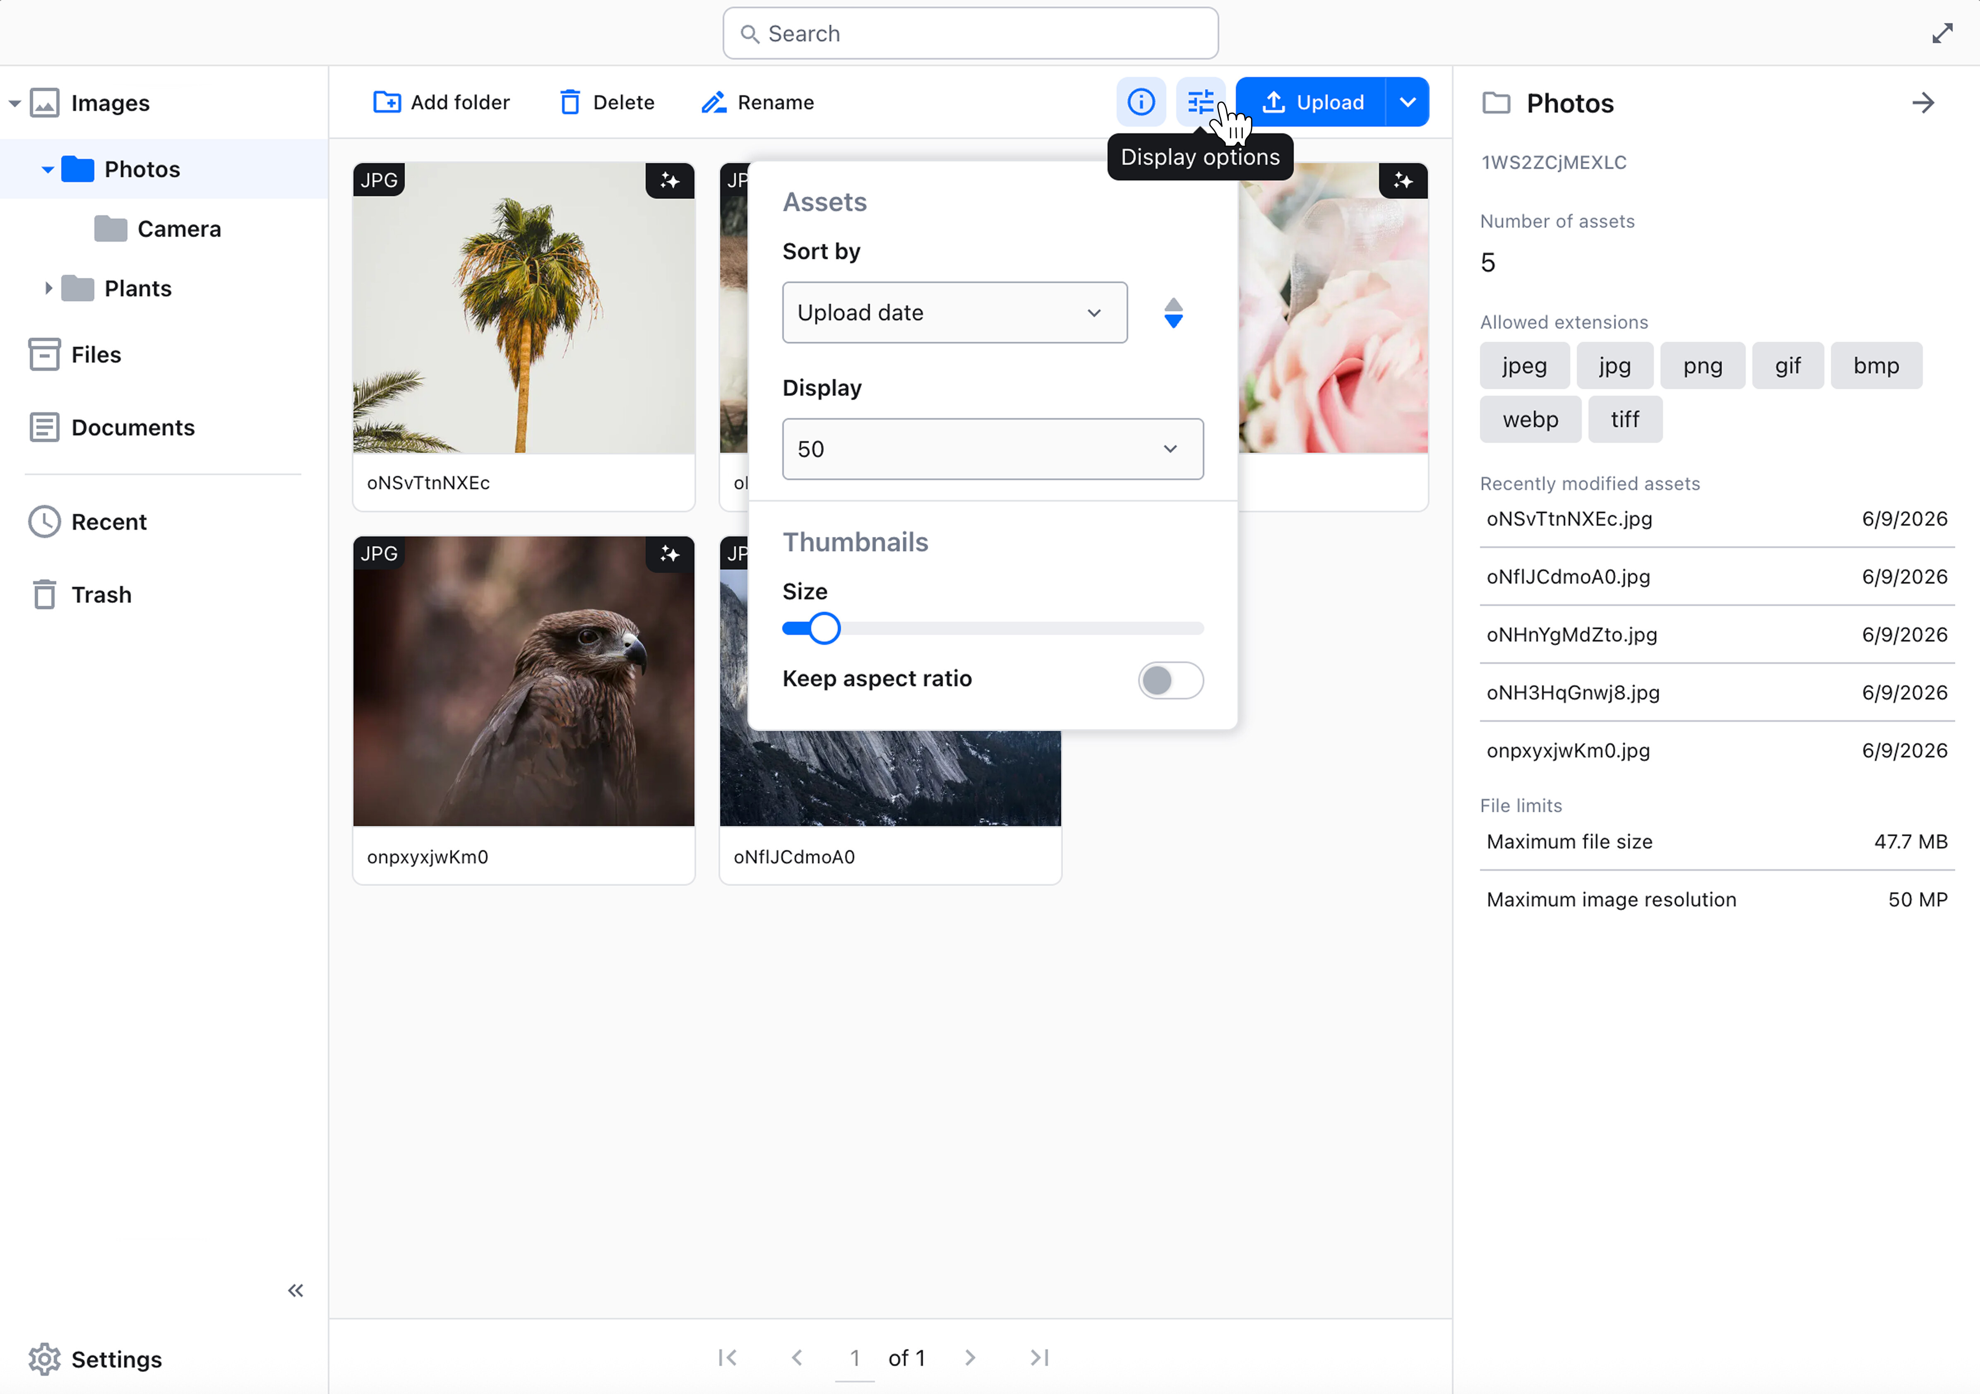The height and width of the screenshot is (1394, 1980).
Task: Select the oNflJCdmoA0 mountain thumbnail
Action: point(890,778)
